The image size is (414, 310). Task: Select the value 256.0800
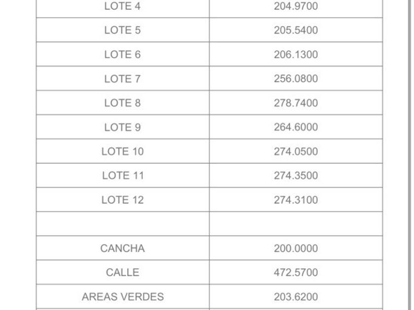[296, 79]
